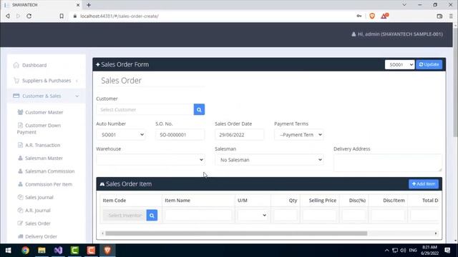Open the browser main menu
458x257 pixels.
(451, 16)
